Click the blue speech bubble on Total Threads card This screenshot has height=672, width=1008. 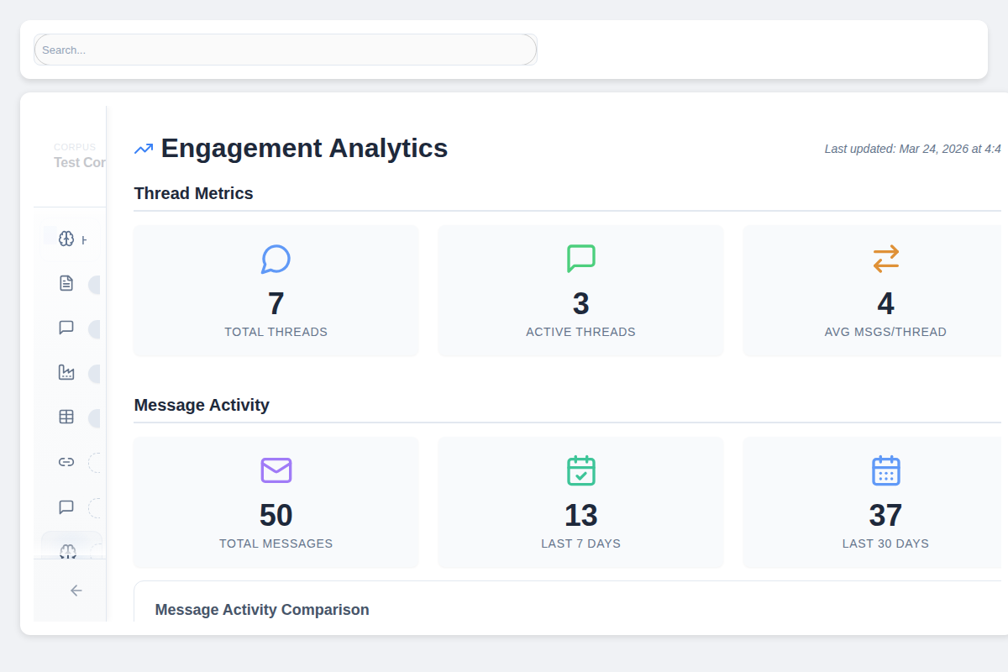tap(276, 259)
